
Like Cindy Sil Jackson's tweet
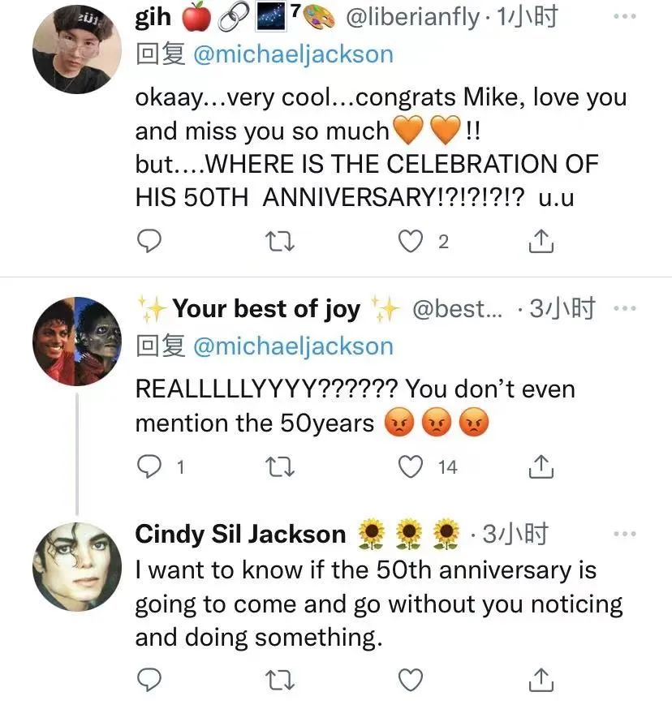point(414,678)
